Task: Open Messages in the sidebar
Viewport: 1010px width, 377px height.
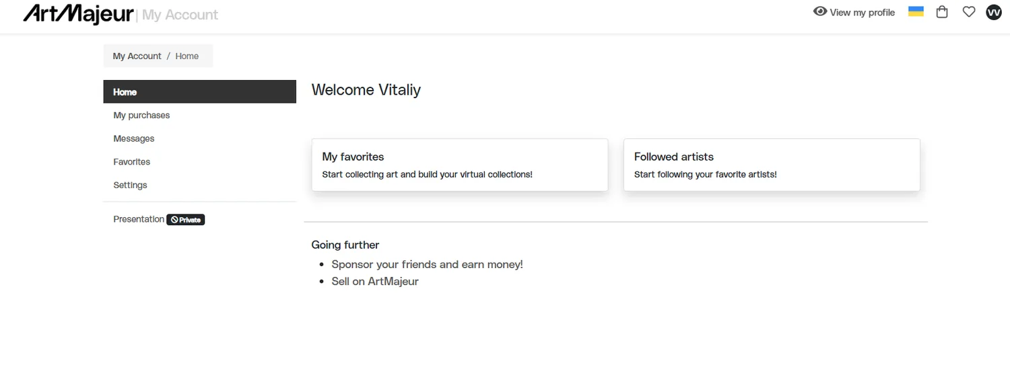Action: (x=134, y=138)
